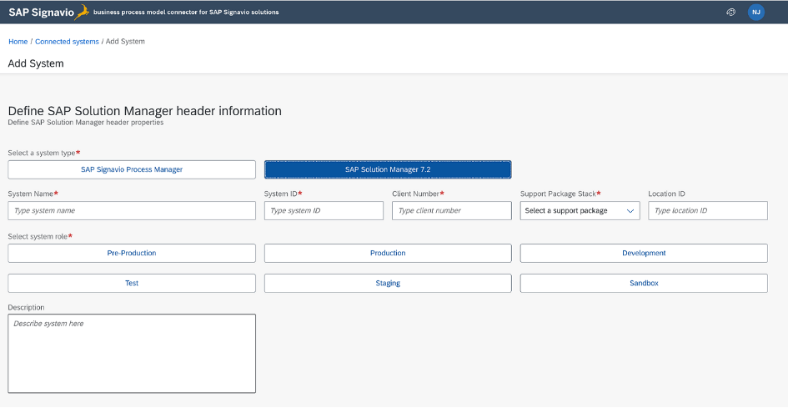The width and height of the screenshot is (788, 408).
Task: Click into the Description text area
Action: 132,354
